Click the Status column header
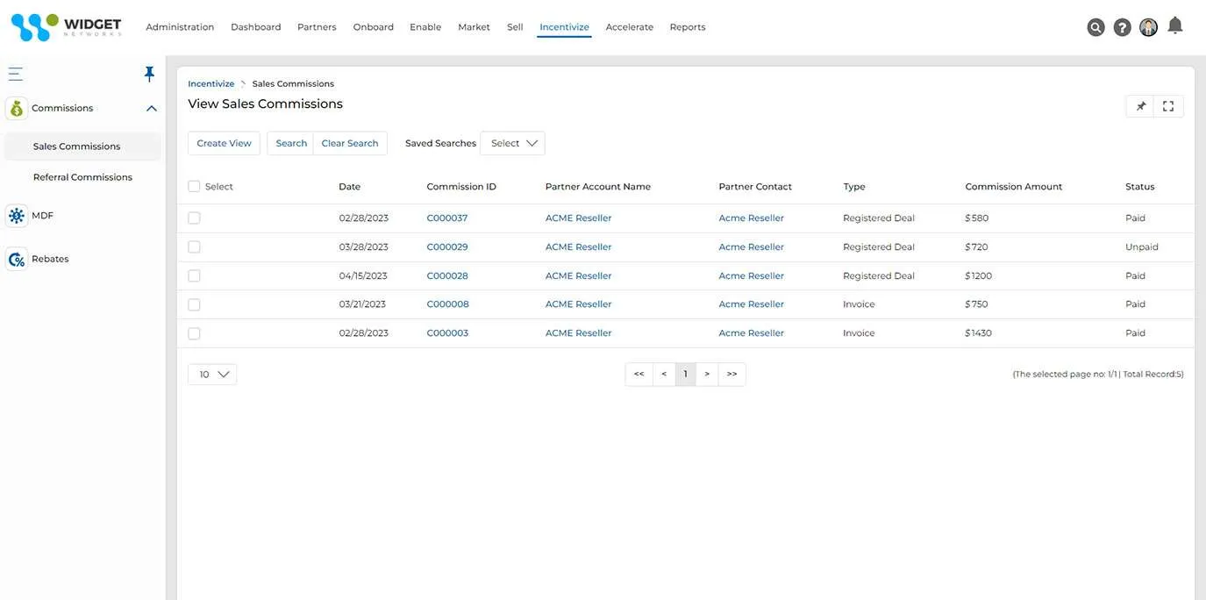 [1139, 187]
